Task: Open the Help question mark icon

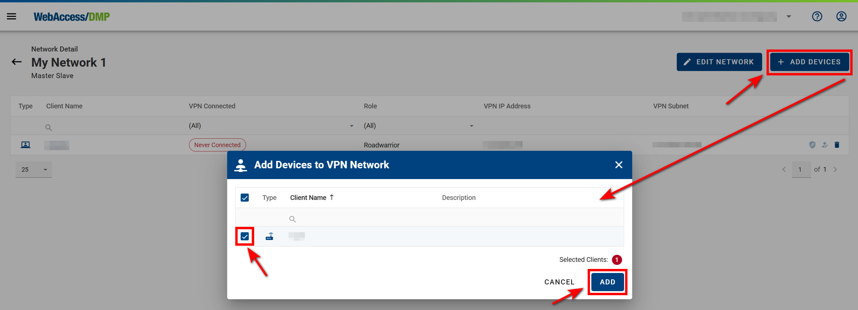Action: tap(817, 16)
